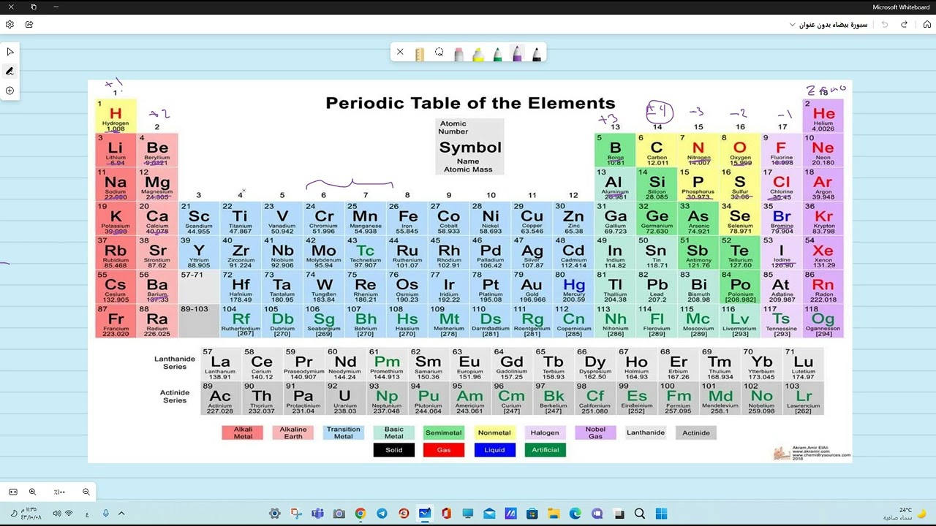Screen dimensions: 936x526
Task: Open Snipping Tool from the taskbar
Action: coord(296,514)
